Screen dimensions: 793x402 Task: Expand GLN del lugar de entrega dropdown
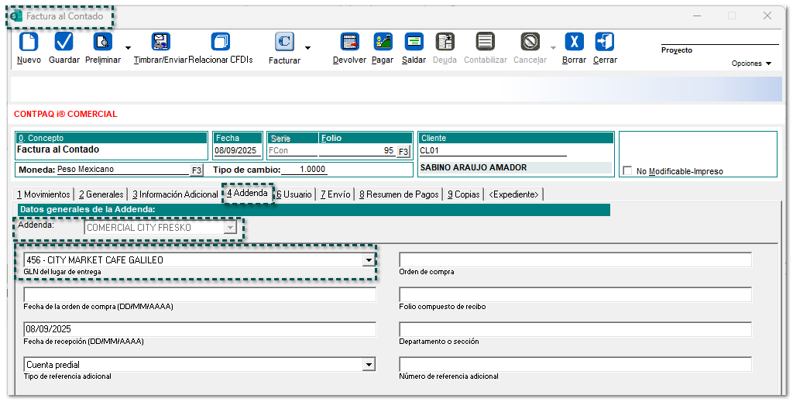pos(369,260)
